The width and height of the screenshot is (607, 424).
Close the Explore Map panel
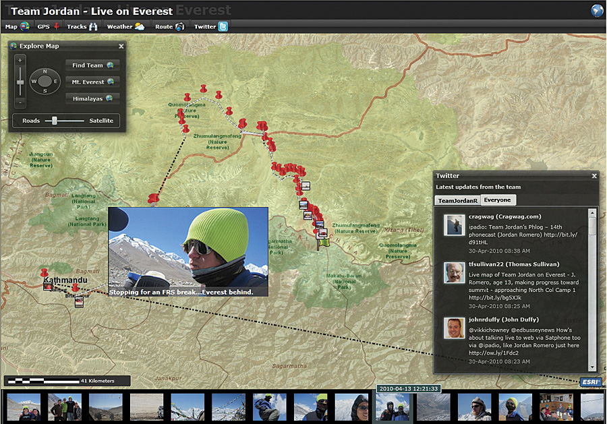tap(121, 46)
